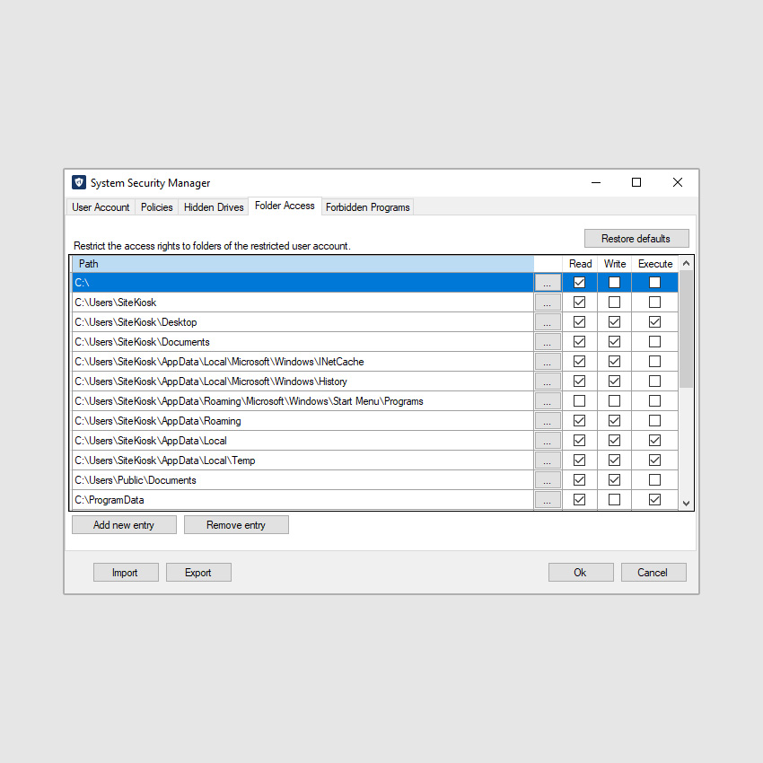
Task: Browse path for AppData\Local\Temp row
Action: 548,460
